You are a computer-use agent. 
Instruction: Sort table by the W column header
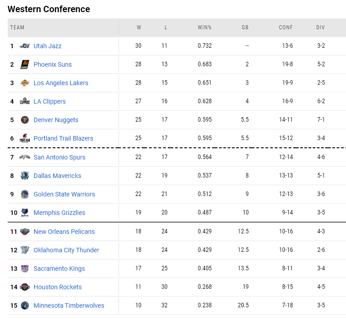(139, 27)
